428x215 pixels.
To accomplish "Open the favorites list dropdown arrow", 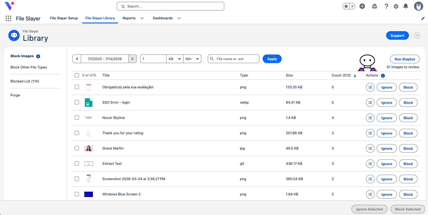I will (352, 6).
